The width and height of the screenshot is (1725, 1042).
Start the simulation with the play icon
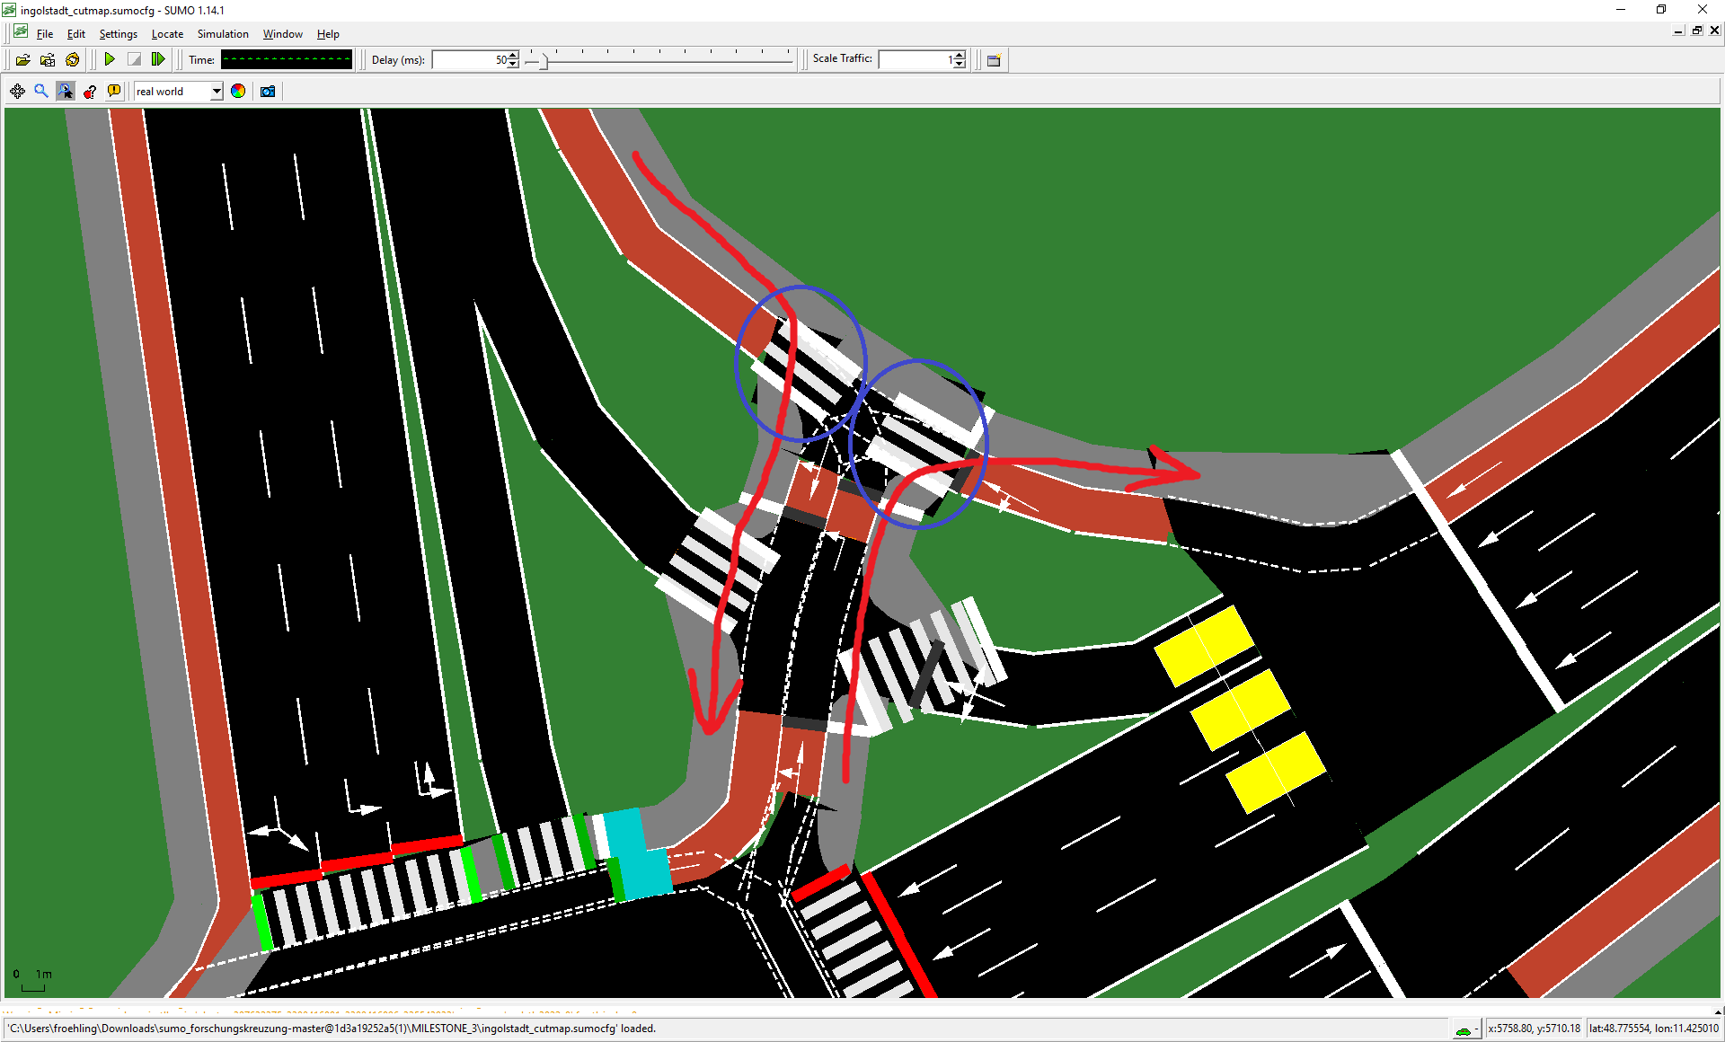[x=110, y=59]
